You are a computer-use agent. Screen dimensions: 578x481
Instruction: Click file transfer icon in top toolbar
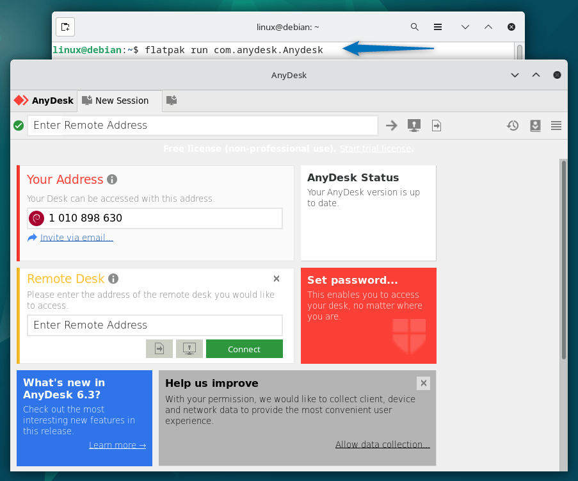437,126
